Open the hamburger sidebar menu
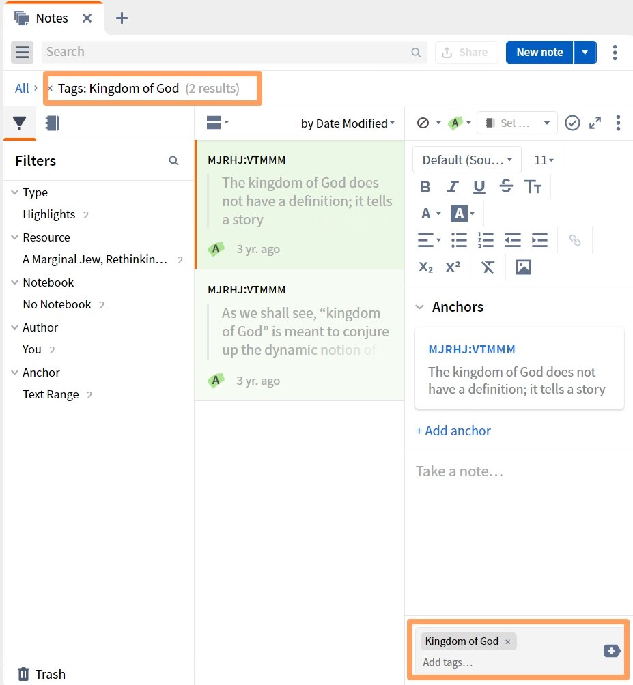The width and height of the screenshot is (633, 685). tap(22, 53)
